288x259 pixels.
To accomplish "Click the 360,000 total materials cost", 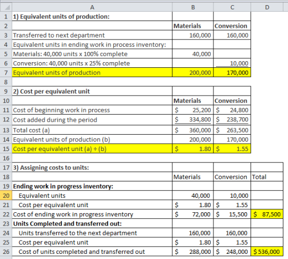I will (x=193, y=130).
